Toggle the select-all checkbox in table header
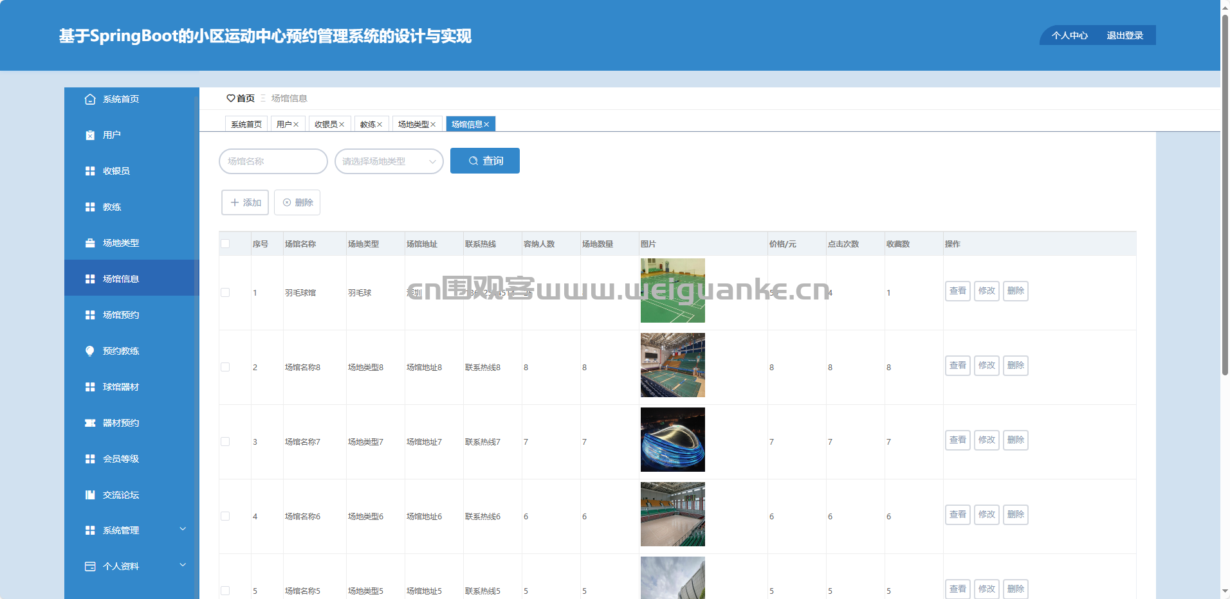The height and width of the screenshot is (599, 1230). click(225, 244)
